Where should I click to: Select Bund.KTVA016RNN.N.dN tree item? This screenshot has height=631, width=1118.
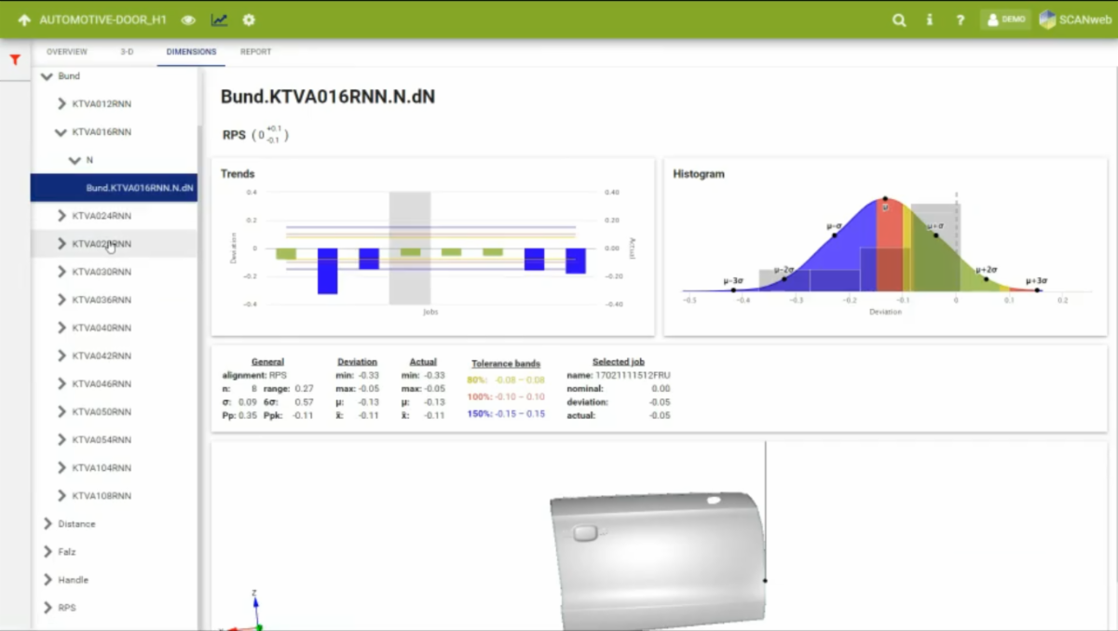pos(114,188)
